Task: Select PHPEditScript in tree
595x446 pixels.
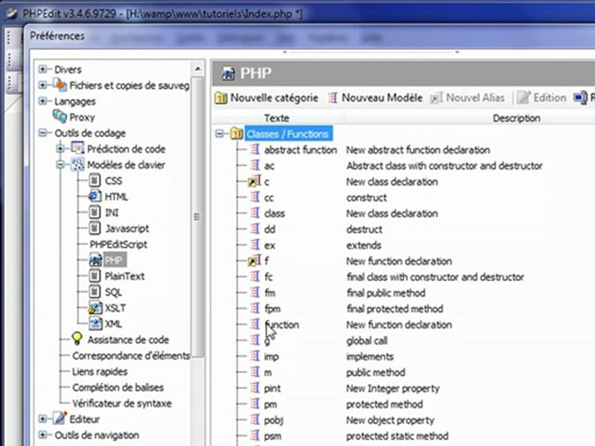Action: click(118, 244)
